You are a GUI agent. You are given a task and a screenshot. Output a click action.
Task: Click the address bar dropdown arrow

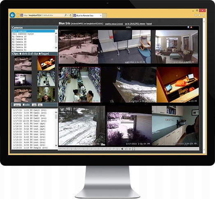(68, 15)
